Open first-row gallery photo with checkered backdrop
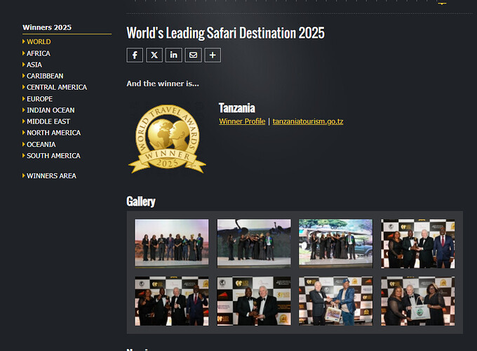 (418, 244)
